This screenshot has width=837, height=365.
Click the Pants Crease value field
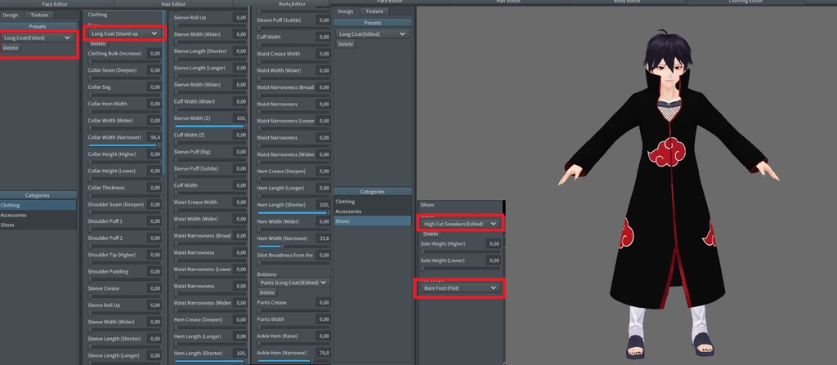tap(322, 302)
